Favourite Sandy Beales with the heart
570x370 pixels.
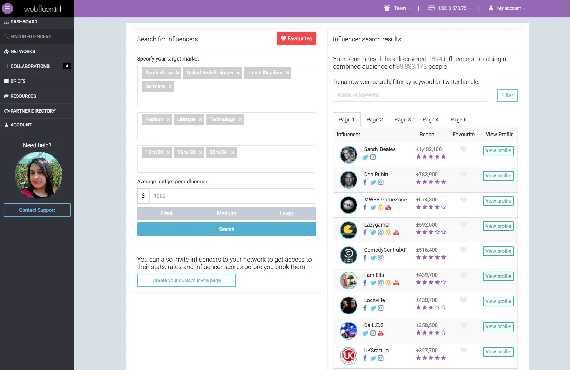click(464, 149)
